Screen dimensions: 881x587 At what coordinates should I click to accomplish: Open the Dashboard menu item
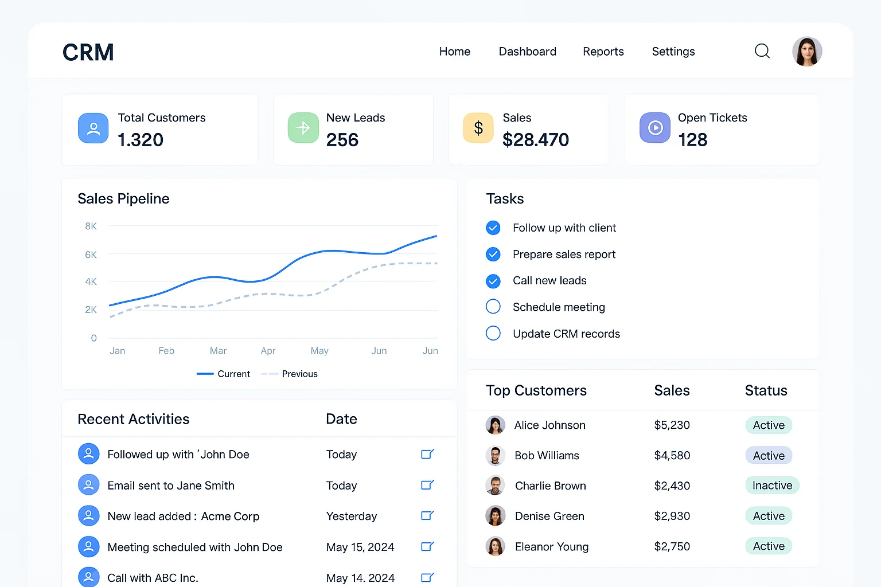[x=528, y=52]
